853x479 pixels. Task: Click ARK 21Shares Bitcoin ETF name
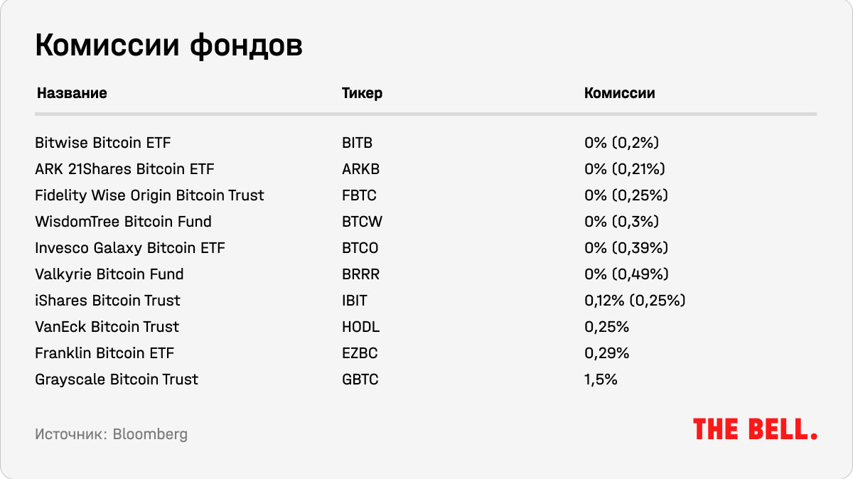click(x=124, y=169)
